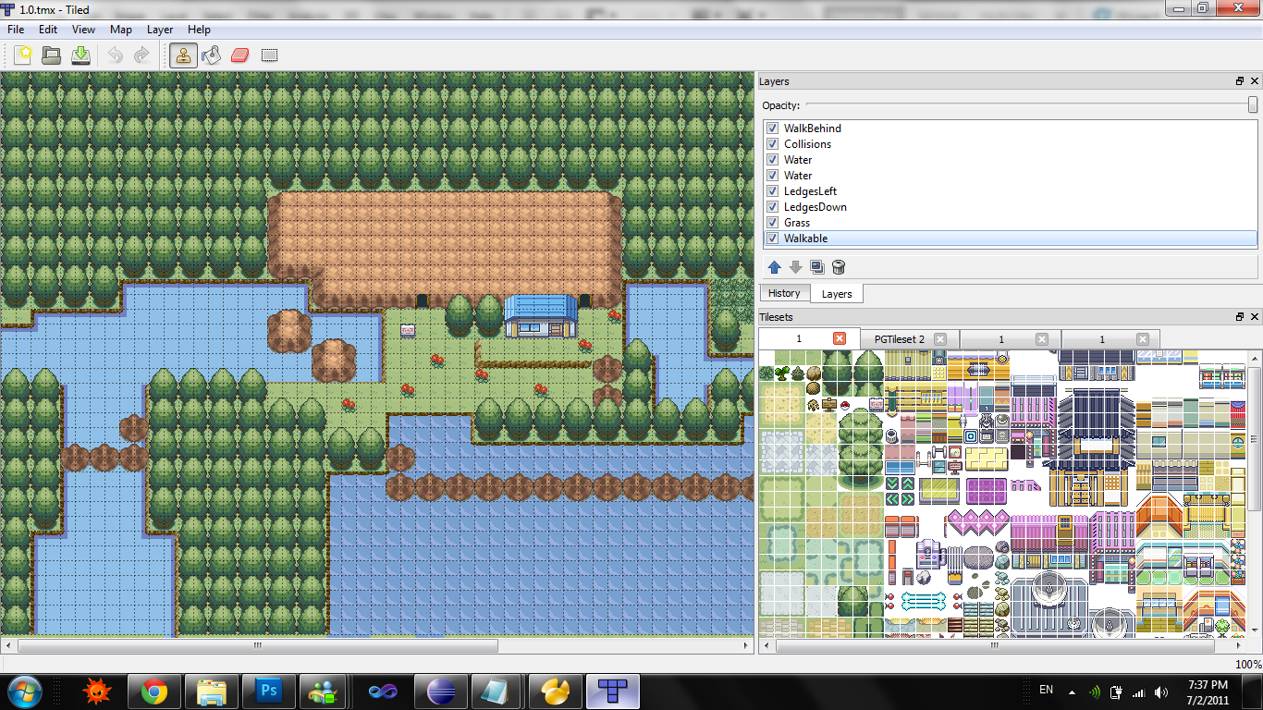Click the Opacity slider handle
1263x710 pixels.
(1253, 104)
